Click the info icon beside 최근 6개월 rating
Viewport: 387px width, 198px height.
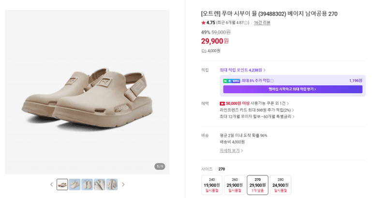point(246,23)
